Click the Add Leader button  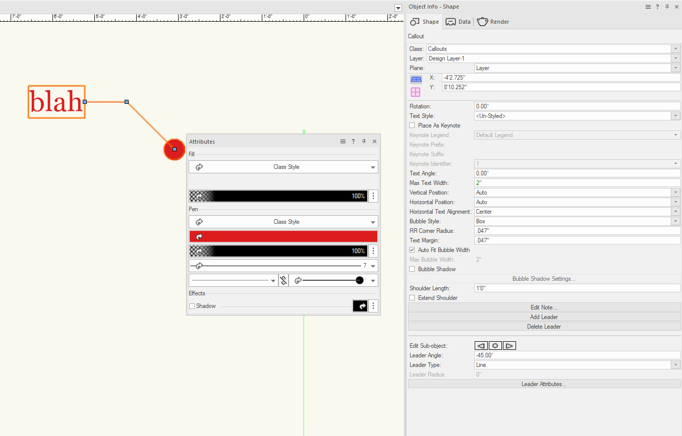(x=544, y=317)
